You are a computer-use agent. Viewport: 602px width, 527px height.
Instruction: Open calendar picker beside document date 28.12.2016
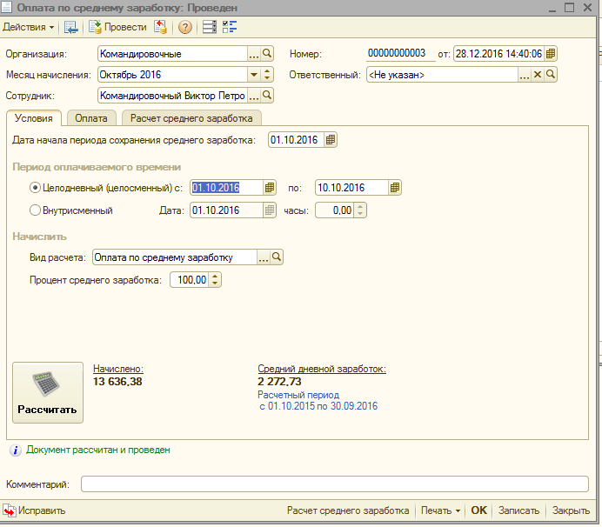pos(551,53)
